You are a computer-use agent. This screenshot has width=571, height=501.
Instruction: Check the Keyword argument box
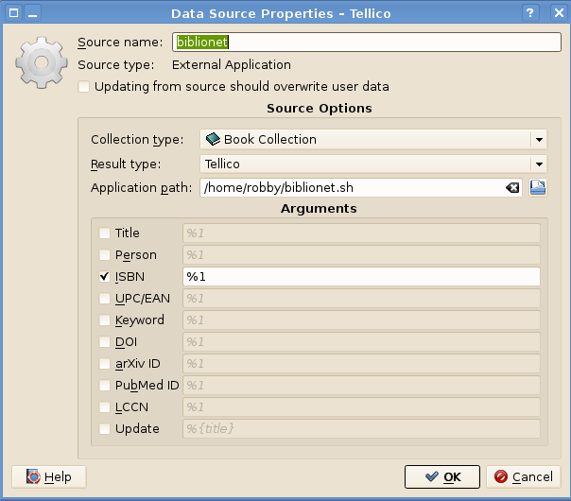[x=105, y=320]
